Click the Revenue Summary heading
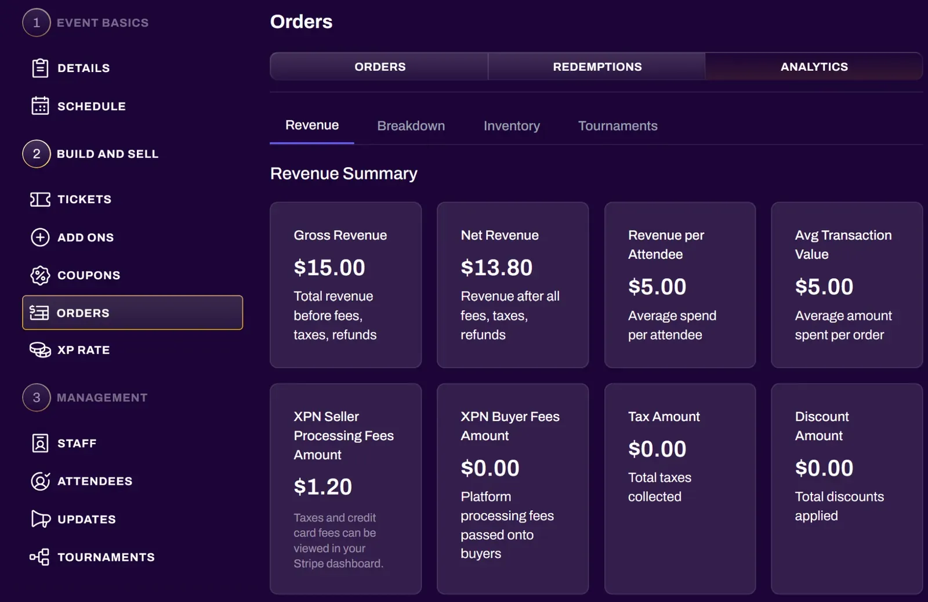The image size is (928, 602). [344, 174]
